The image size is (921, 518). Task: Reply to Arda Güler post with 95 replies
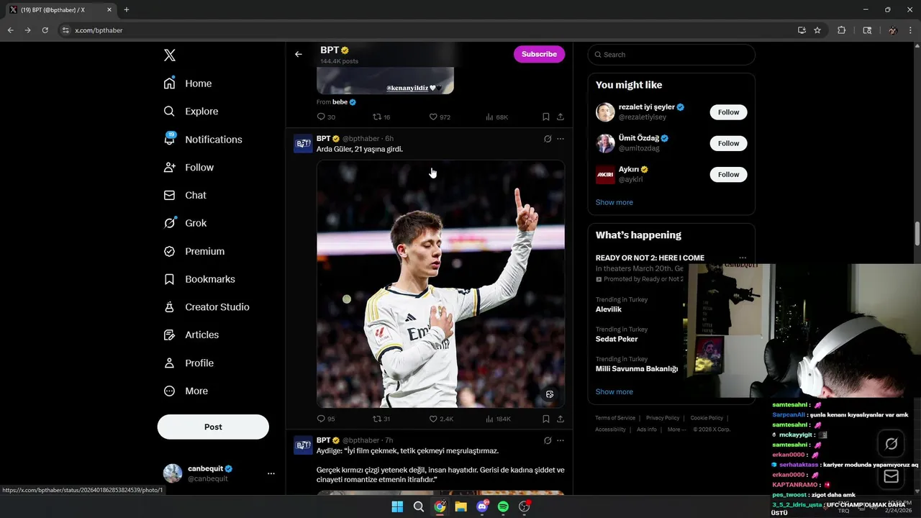tap(326, 419)
